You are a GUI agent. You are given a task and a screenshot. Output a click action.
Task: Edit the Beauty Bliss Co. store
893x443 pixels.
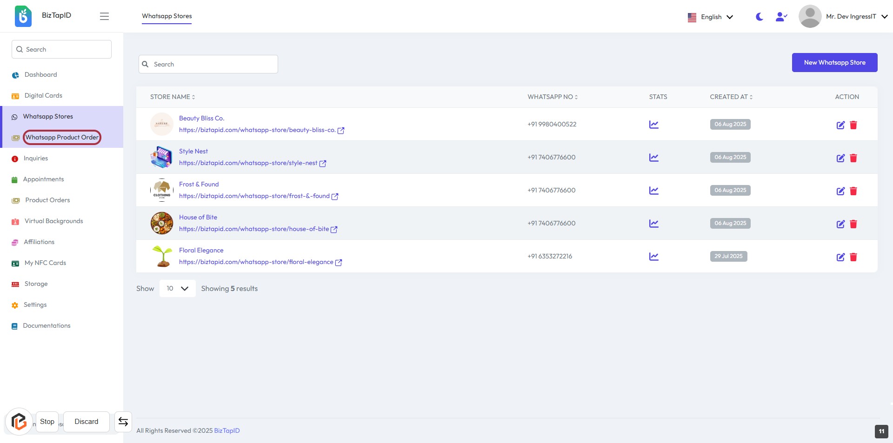(840, 125)
